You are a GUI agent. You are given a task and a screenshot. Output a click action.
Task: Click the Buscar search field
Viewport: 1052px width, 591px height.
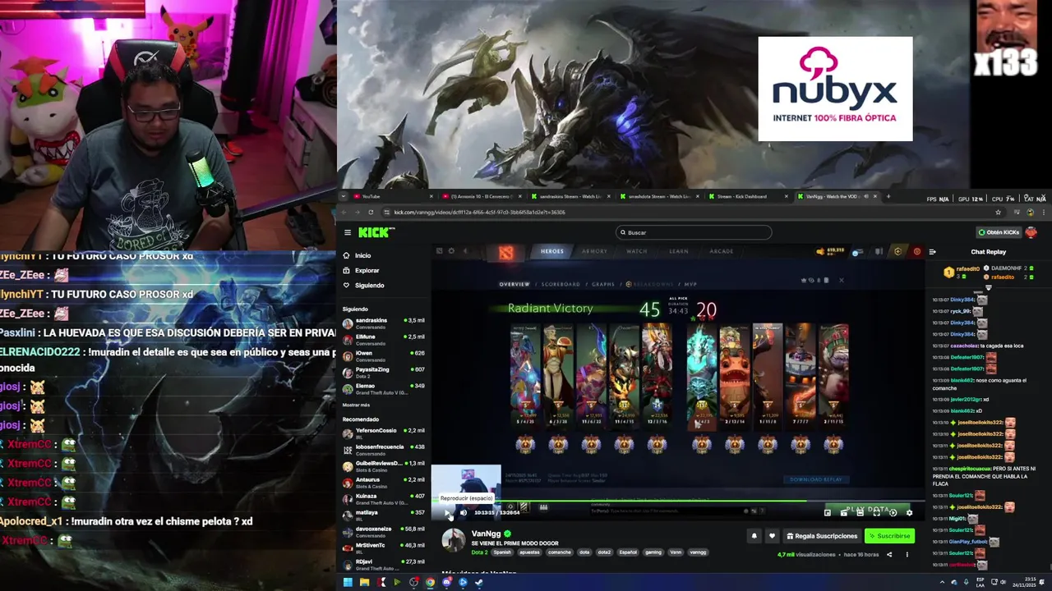[x=694, y=232]
